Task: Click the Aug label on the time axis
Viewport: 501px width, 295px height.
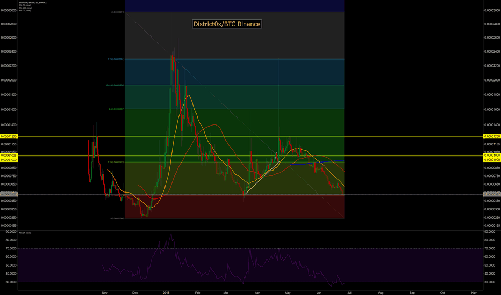Action: click(381, 293)
